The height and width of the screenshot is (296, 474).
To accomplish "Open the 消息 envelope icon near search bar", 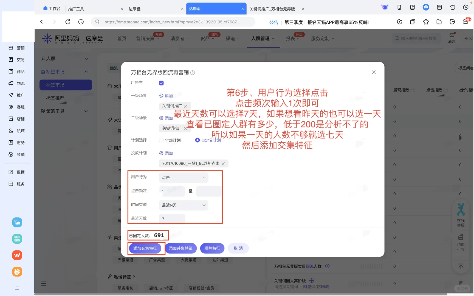I will [452, 35].
